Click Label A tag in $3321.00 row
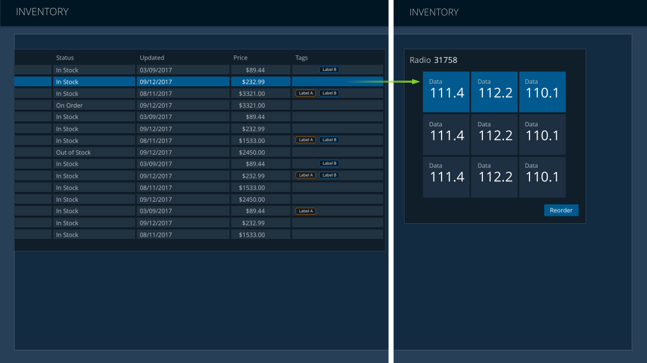Screen dimensions: 647x363 [305, 93]
